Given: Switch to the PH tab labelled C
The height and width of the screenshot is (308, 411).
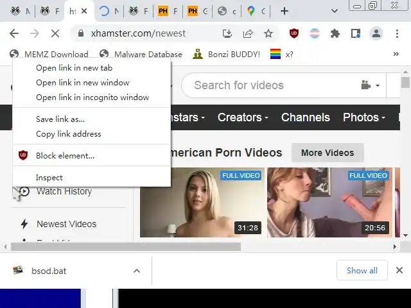Looking at the screenshot, I should click(x=197, y=11).
